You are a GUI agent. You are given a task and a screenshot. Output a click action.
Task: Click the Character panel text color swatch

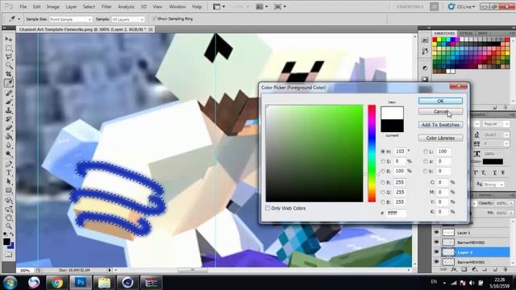click(x=493, y=161)
